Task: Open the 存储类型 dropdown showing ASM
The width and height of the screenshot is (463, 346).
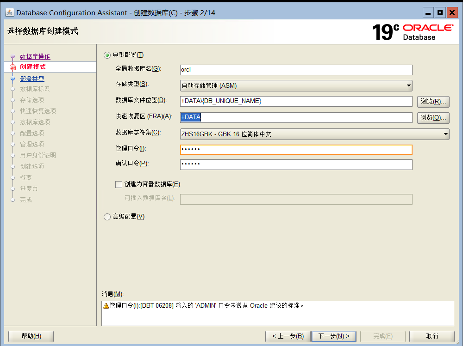Action: 296,85
